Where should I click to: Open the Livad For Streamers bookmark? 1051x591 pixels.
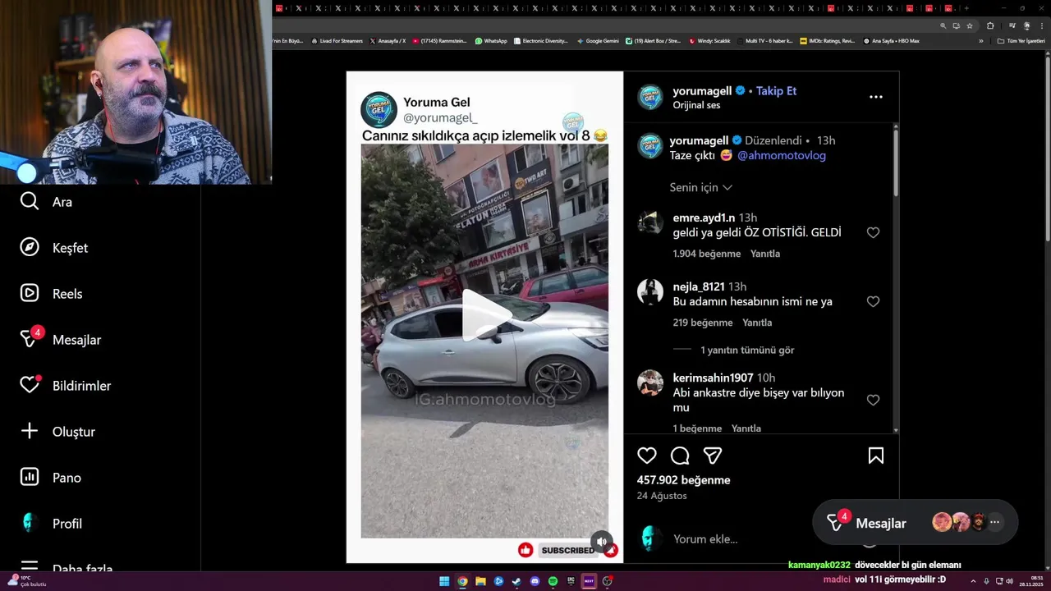tap(337, 40)
